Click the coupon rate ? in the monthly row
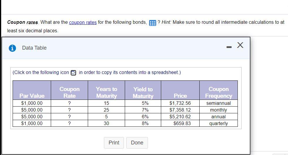This screenshot has width=288, height=155. [69, 110]
